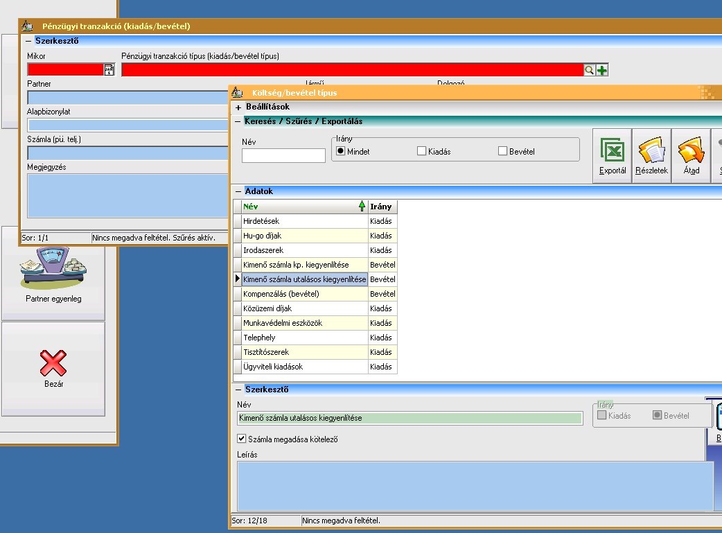The width and height of the screenshot is (722, 533).
Task: Collapse the Szerkesztő section in Költség/bevétel window
Action: 238,390
